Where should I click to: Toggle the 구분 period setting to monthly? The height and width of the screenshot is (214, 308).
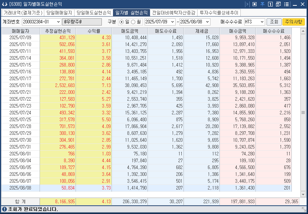(x=133, y=22)
